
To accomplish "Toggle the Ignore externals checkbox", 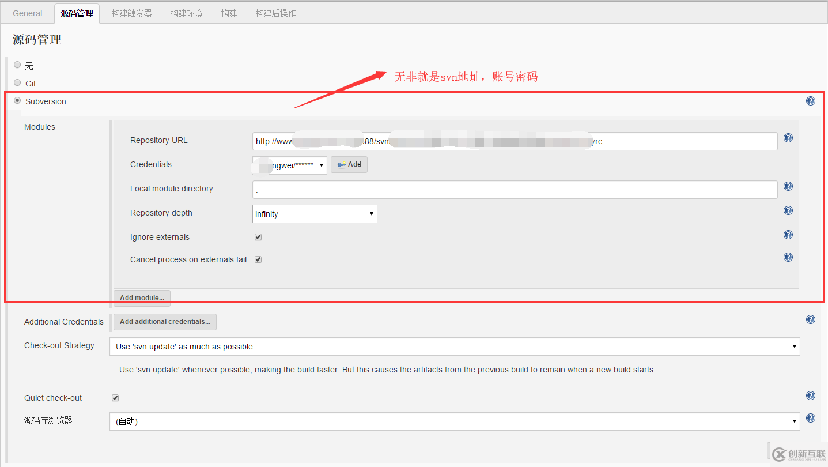I will (x=258, y=237).
